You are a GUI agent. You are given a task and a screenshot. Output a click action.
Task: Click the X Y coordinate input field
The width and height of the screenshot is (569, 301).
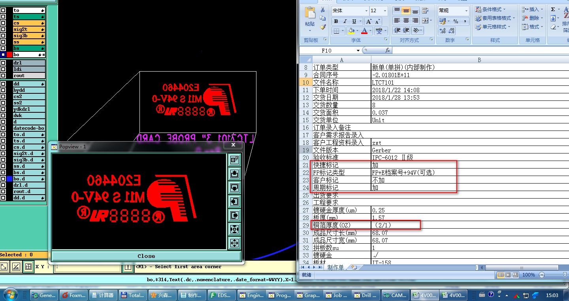87,267
